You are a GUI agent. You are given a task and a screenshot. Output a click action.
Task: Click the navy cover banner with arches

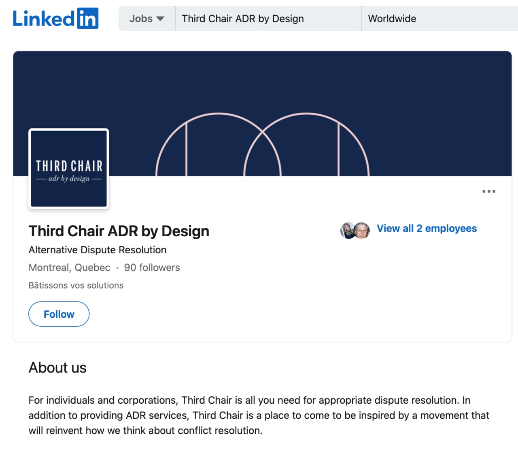click(x=262, y=114)
